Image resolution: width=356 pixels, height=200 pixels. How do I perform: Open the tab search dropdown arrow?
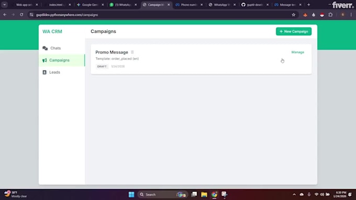click(x=5, y=5)
